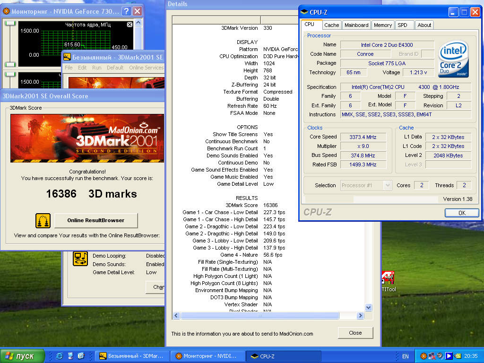Click the help question-mark button in Мониторинг window
This screenshot has width=484, height=363.
tap(126, 11)
